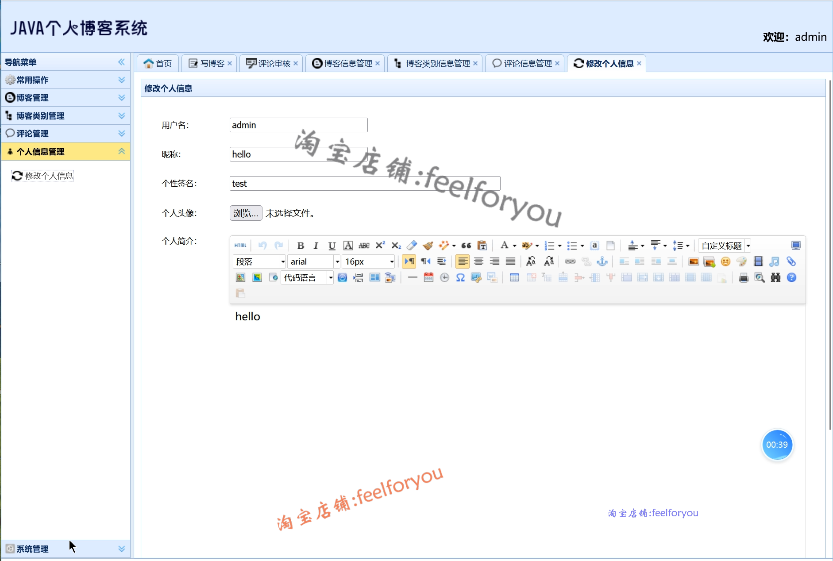Apply underline formatting in editor
Image resolution: width=833 pixels, height=561 pixels.
(332, 246)
